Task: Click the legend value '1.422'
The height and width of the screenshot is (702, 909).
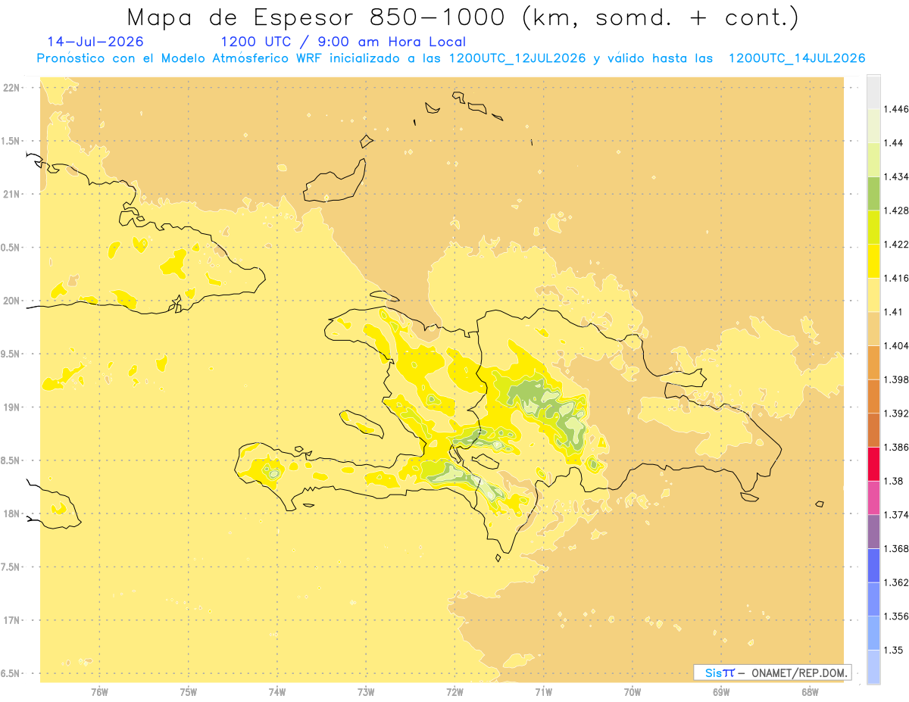Action: point(896,244)
